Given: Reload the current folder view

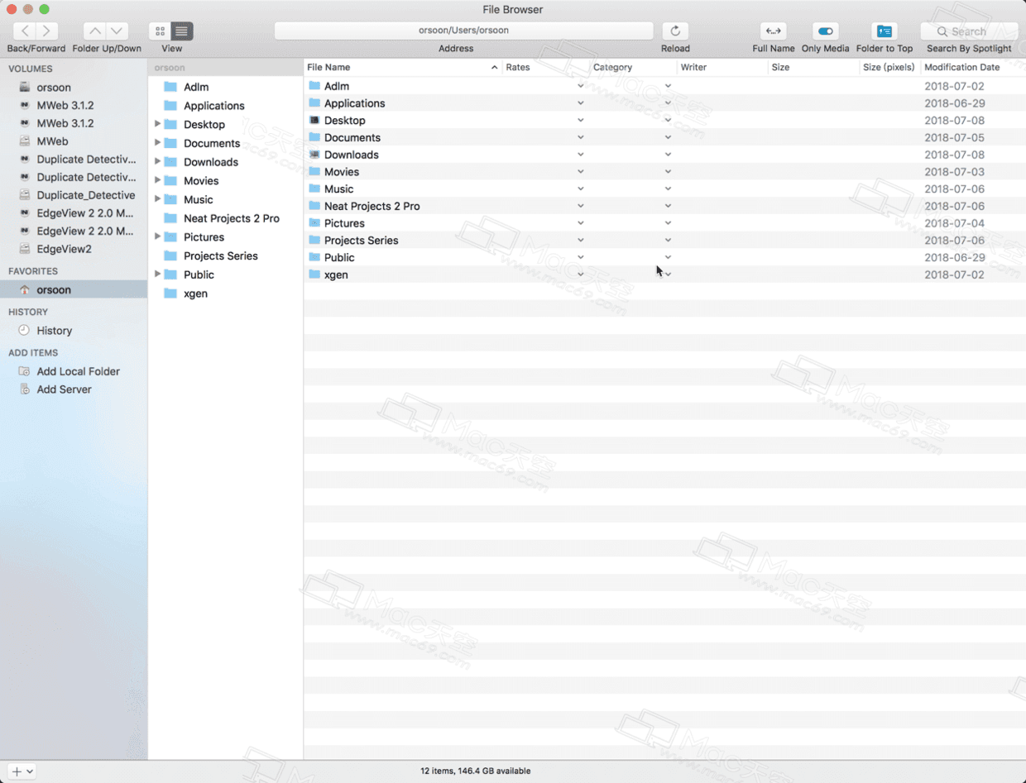Looking at the screenshot, I should [x=675, y=31].
